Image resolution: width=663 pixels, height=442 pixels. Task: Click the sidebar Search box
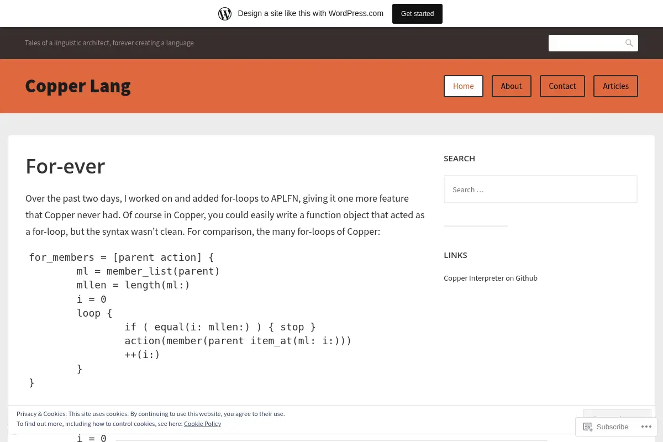click(x=540, y=190)
